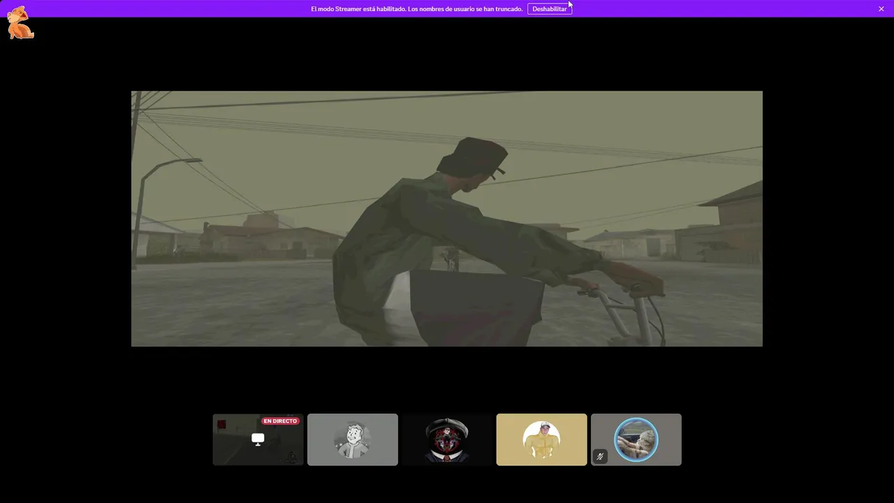The width and height of the screenshot is (894, 503).
Task: Select the participant with the dark cap avatar
Action: click(x=447, y=439)
